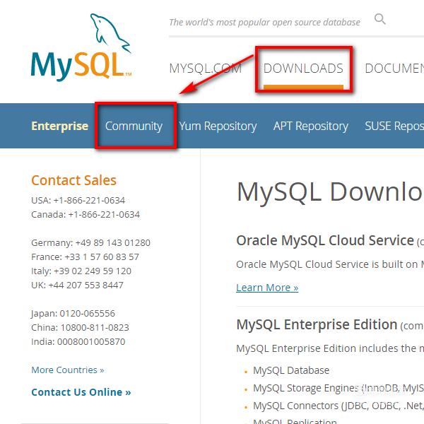The width and height of the screenshot is (424, 424).
Task: Click the India: 0008001005870 line
Action: coord(78,341)
